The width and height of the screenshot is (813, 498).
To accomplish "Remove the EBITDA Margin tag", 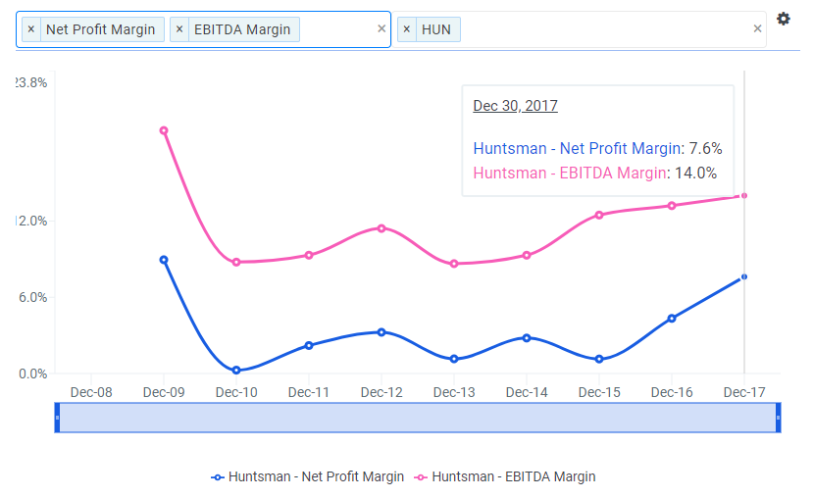I will [x=179, y=29].
